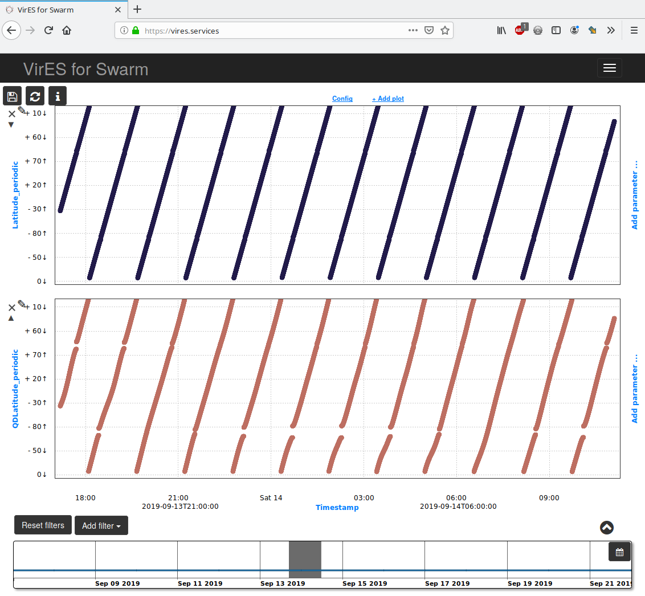Image resolution: width=645 pixels, height=596 pixels.
Task: Bookmark this page with the star icon
Action: pyautogui.click(x=445, y=30)
